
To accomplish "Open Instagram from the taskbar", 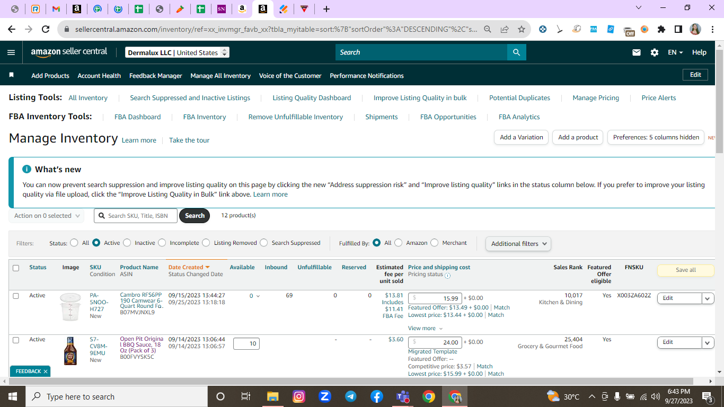I will (299, 396).
